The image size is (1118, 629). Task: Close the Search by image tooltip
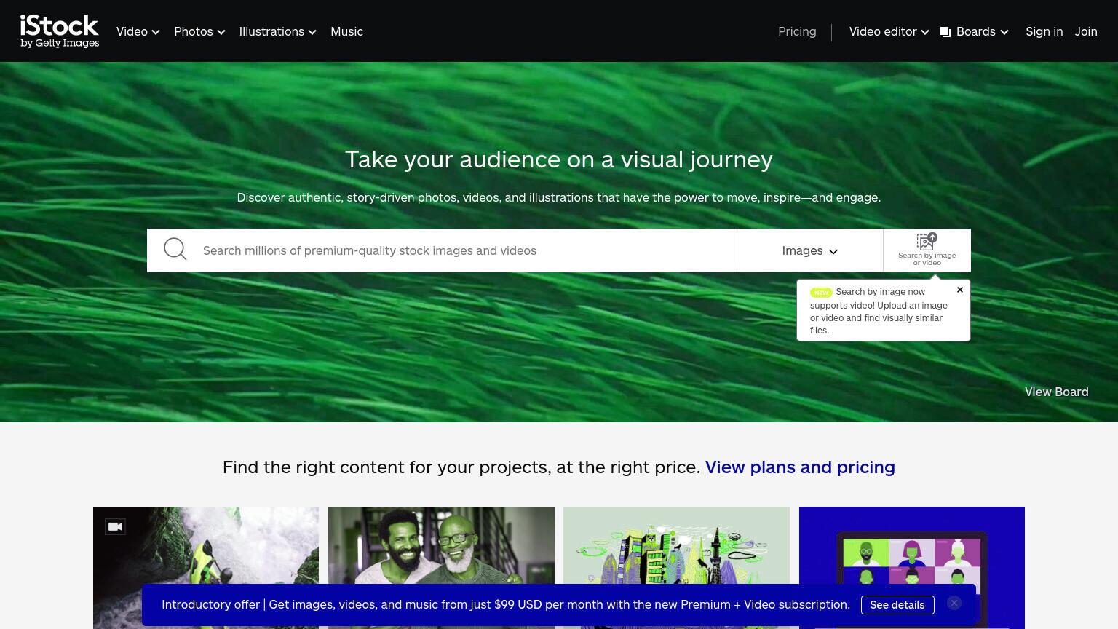(x=959, y=290)
